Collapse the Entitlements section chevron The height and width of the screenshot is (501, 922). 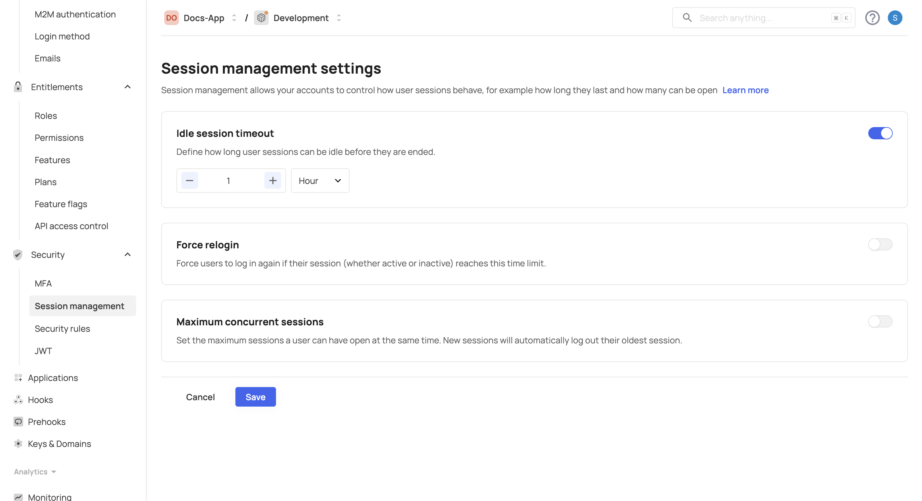127,87
